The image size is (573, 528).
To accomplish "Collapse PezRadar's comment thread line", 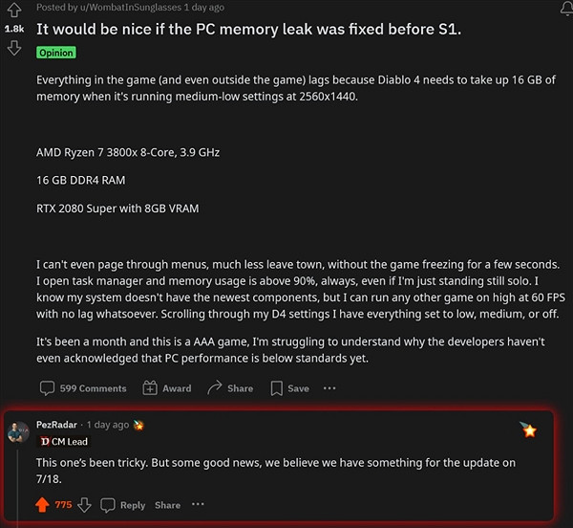I will [x=16, y=478].
